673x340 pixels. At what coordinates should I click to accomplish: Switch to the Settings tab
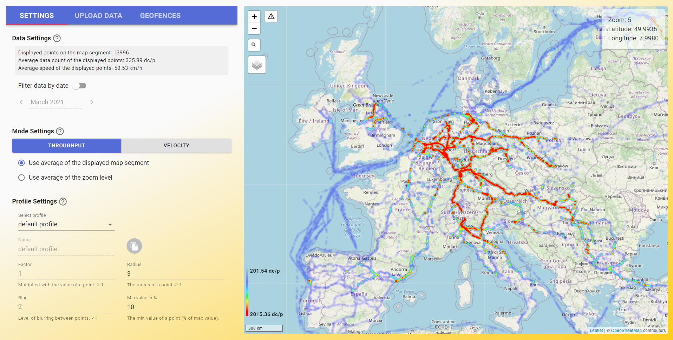[37, 15]
